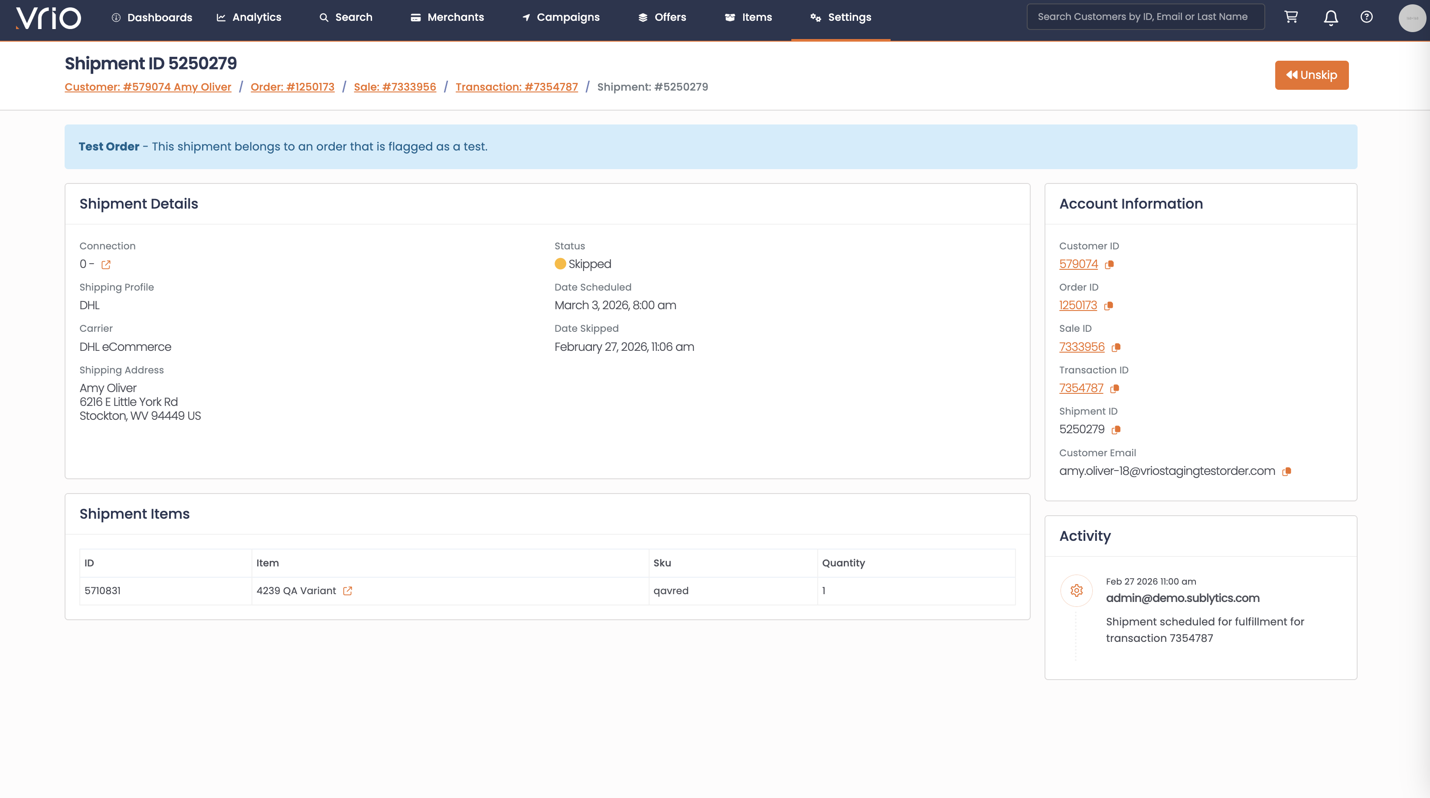
Task: Open notifications bell
Action: pos(1331,18)
